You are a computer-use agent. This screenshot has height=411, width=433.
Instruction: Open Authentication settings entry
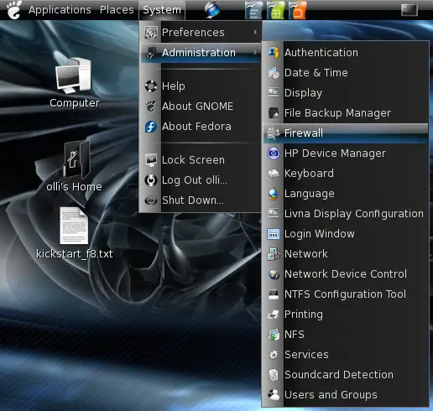tap(346, 53)
